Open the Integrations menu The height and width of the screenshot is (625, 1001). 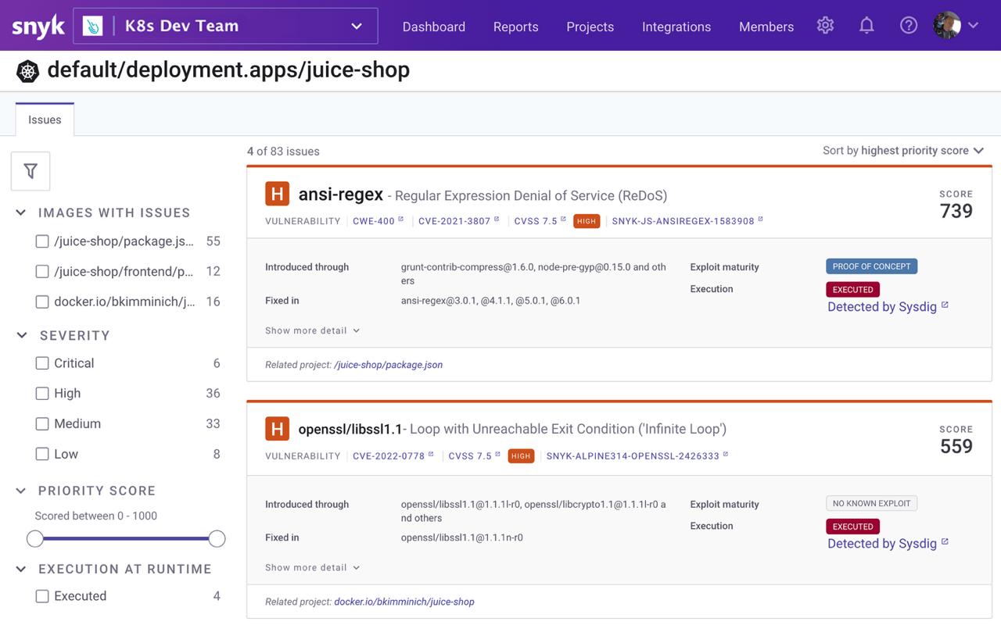pos(676,27)
